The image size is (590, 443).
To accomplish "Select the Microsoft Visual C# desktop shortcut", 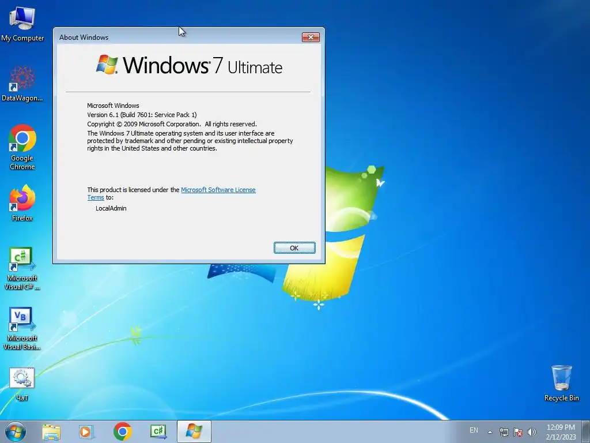I will click(x=22, y=269).
